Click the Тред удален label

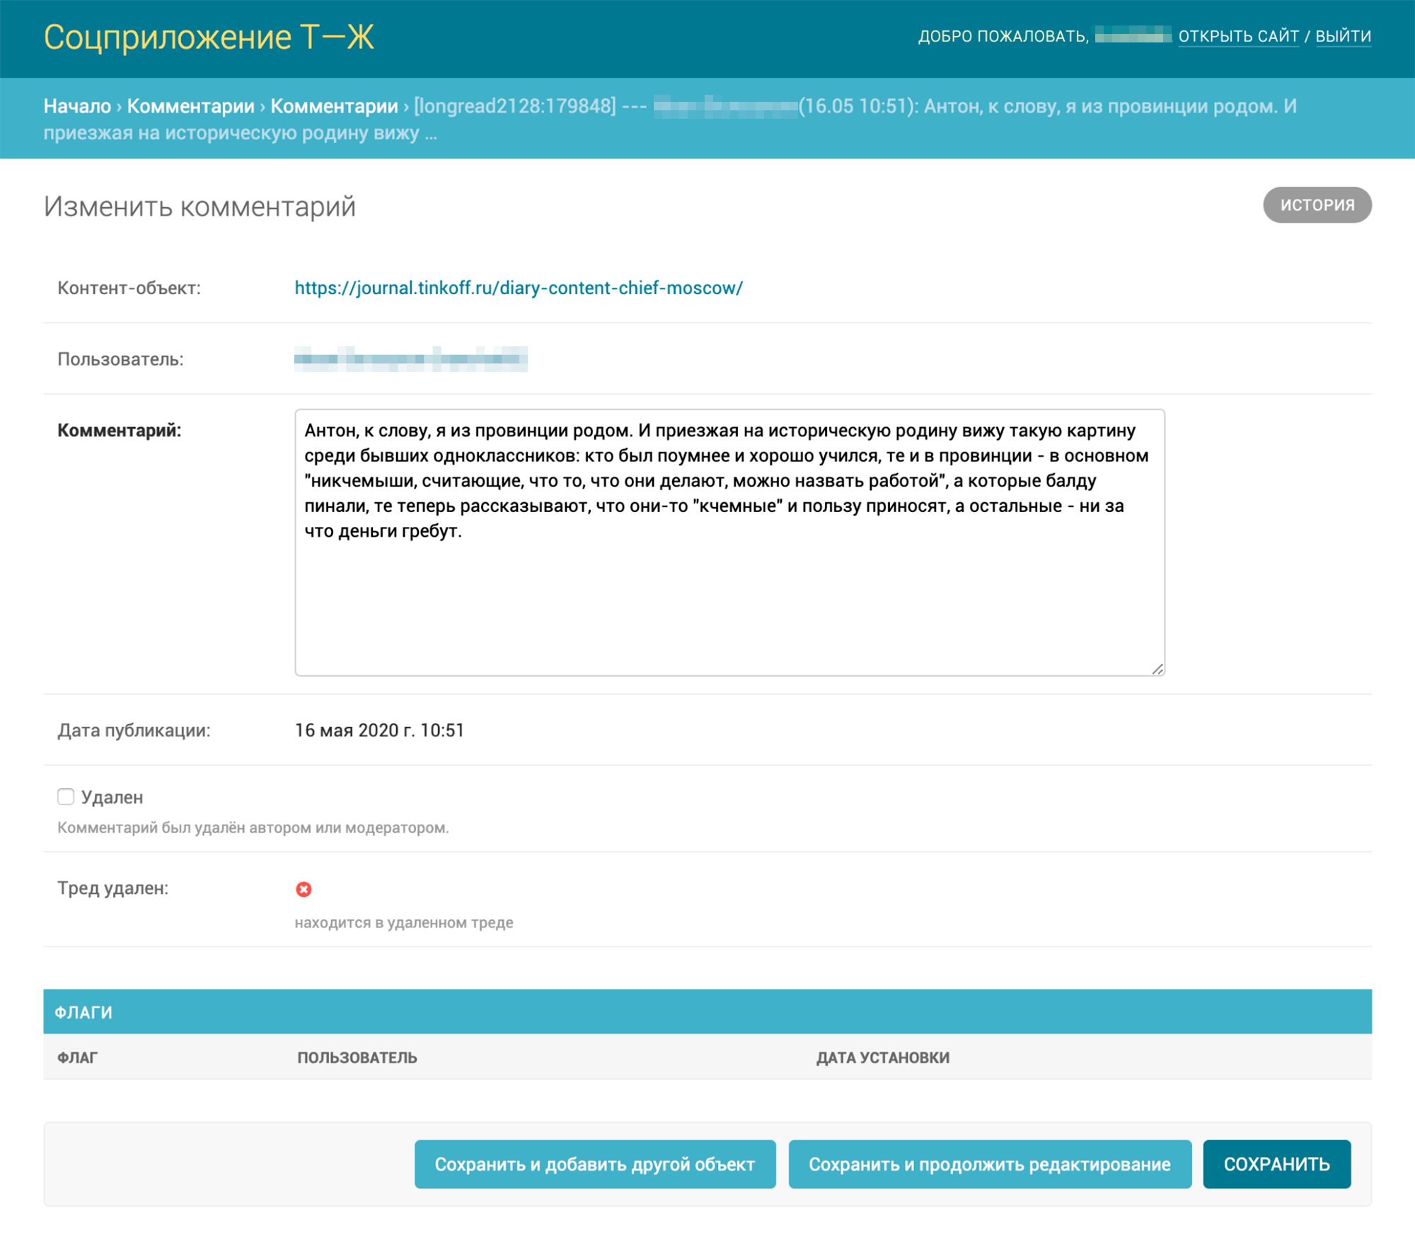point(112,888)
